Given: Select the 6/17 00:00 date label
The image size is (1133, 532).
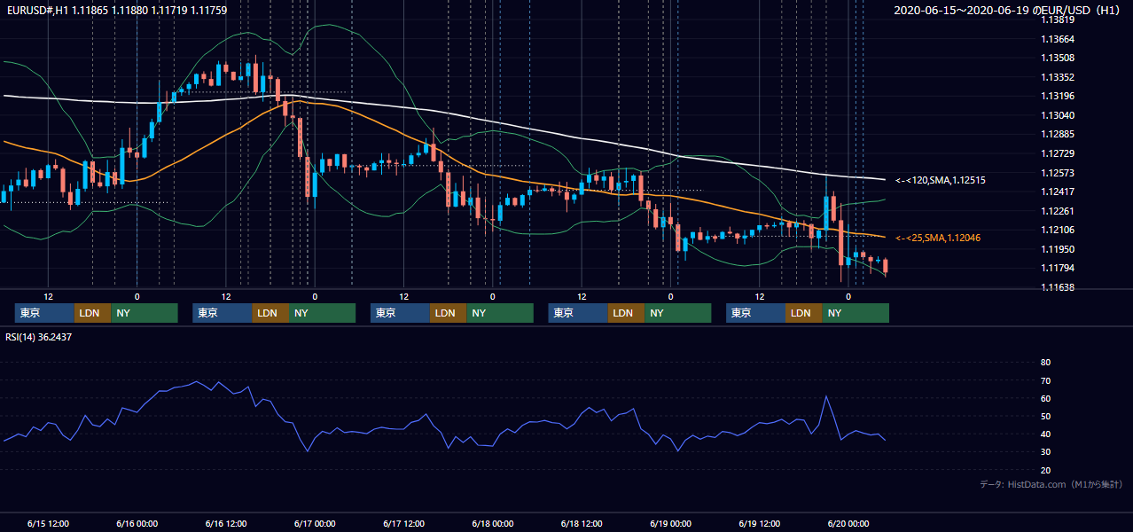Looking at the screenshot, I should coord(315,523).
